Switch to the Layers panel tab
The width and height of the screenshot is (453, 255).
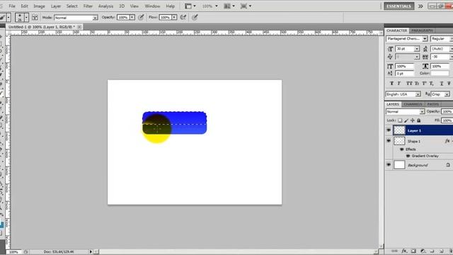pyautogui.click(x=393, y=104)
